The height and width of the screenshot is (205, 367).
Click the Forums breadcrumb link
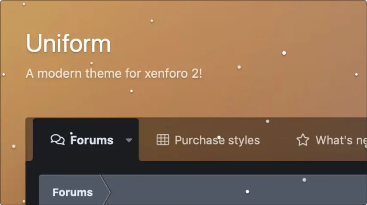pos(73,193)
